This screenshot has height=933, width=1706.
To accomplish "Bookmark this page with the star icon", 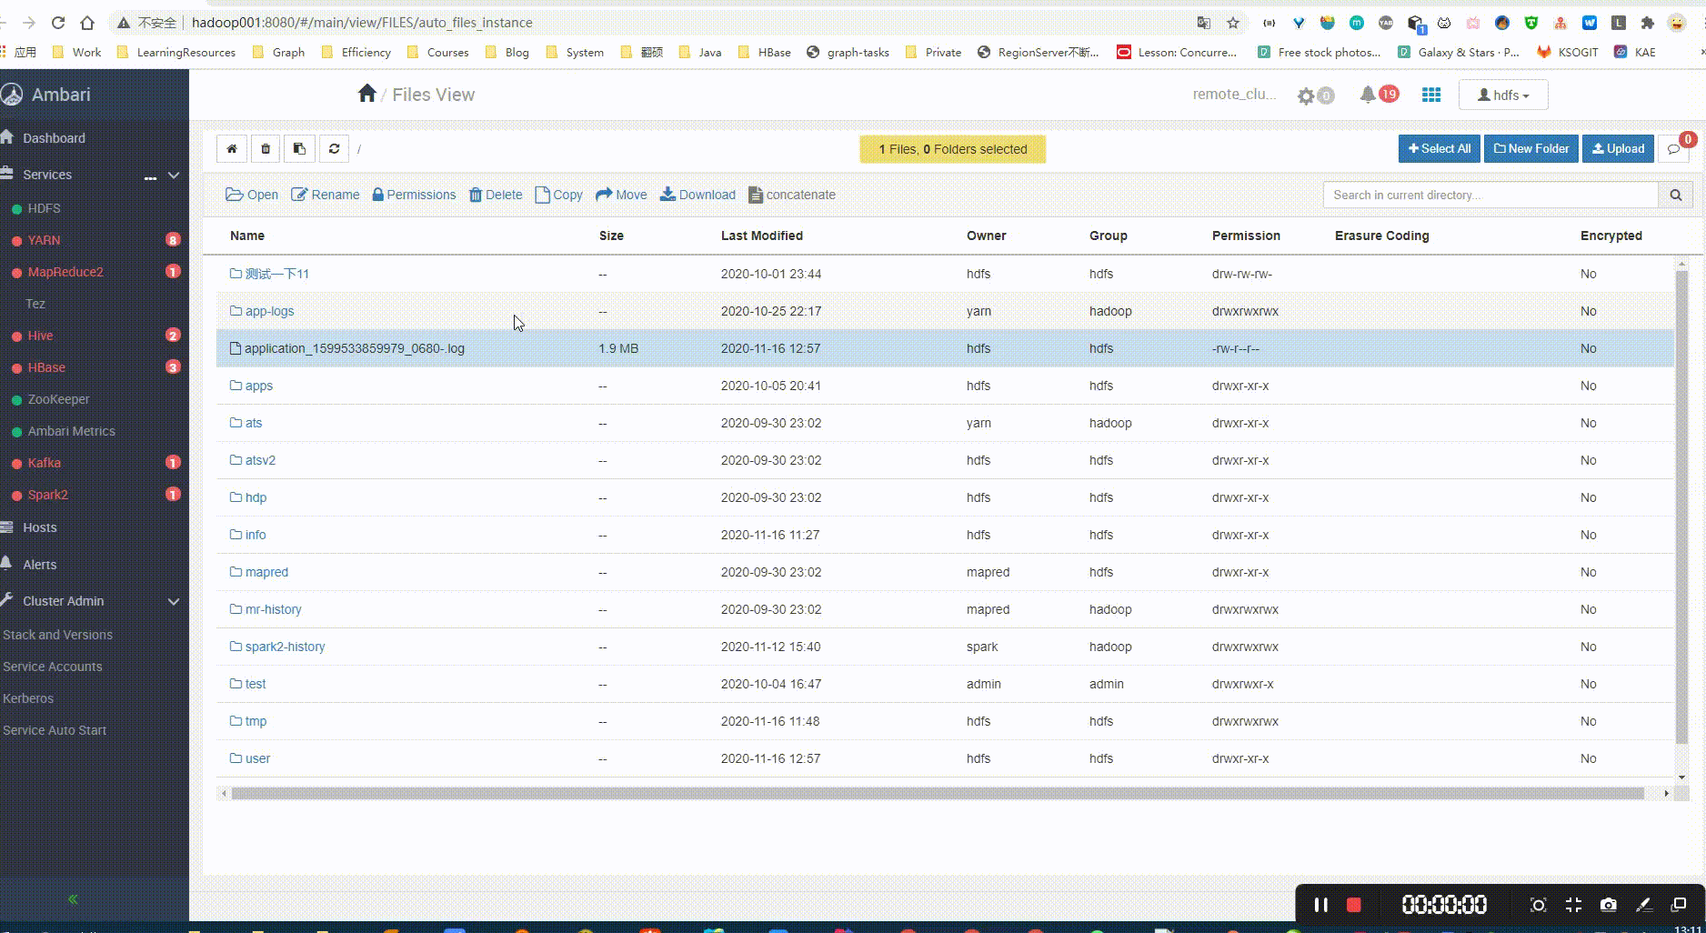I will click(x=1233, y=23).
